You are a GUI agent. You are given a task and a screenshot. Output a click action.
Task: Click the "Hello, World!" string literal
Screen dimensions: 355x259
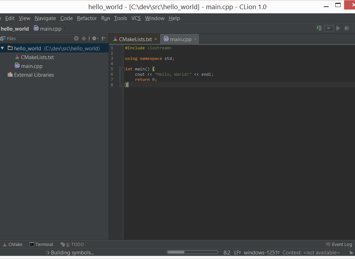click(173, 74)
